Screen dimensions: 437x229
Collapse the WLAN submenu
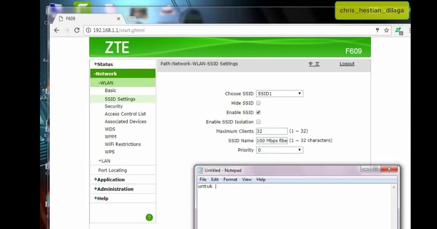(123, 83)
